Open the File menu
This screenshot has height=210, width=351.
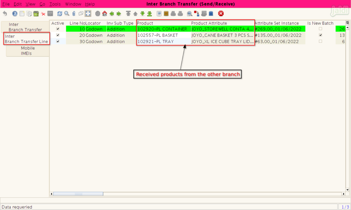click(6, 4)
